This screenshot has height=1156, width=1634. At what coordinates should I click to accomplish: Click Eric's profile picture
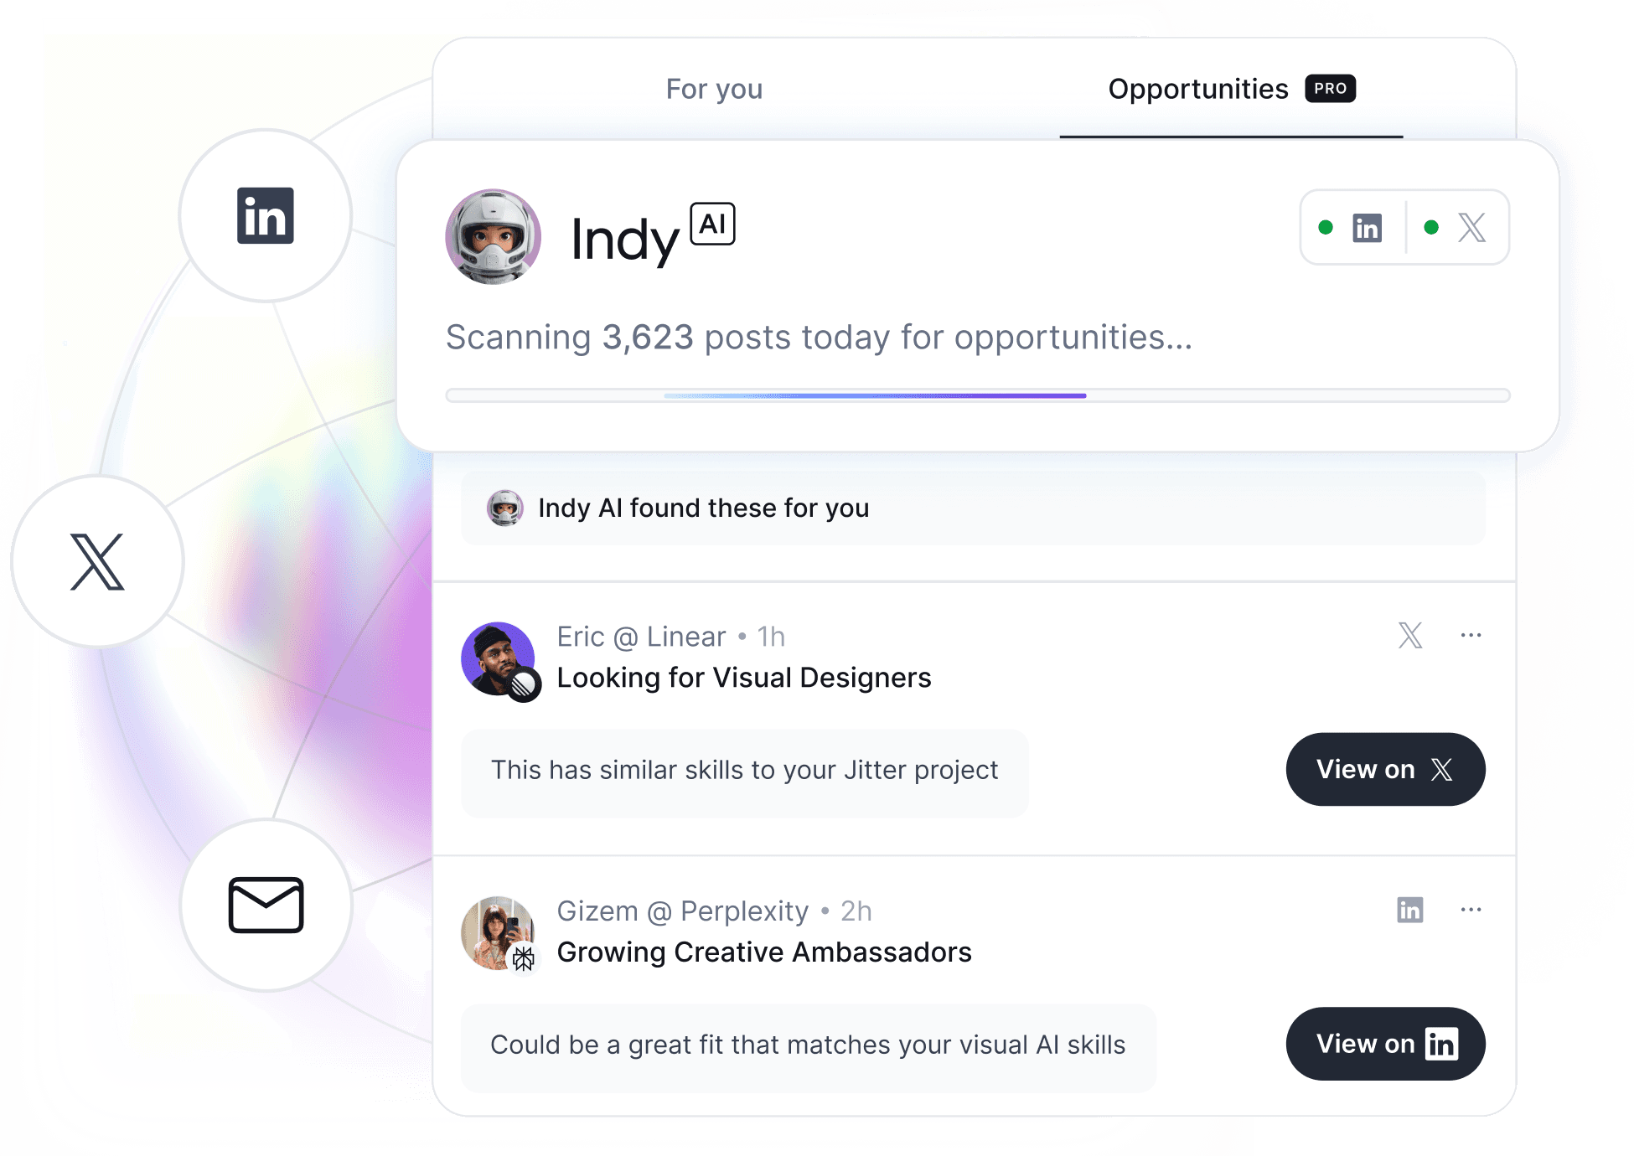(499, 658)
